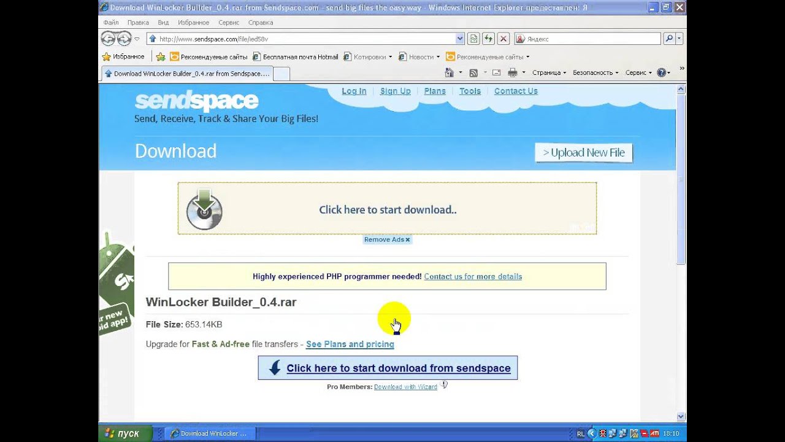
Task: Open the Избранное favorites star button
Action: (123, 56)
